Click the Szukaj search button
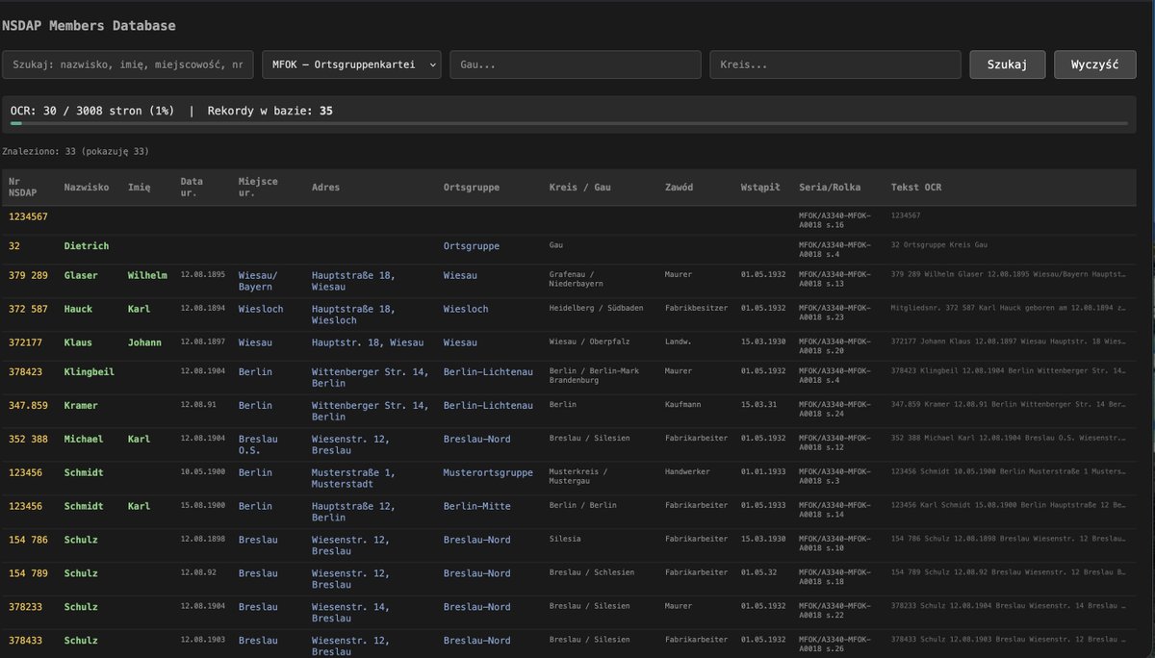The image size is (1155, 658). click(1007, 64)
